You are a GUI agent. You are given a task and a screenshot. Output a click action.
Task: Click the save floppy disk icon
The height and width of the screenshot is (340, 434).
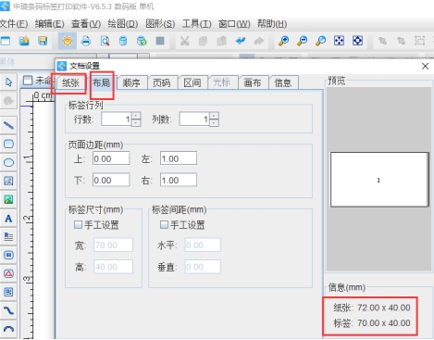click(x=43, y=41)
